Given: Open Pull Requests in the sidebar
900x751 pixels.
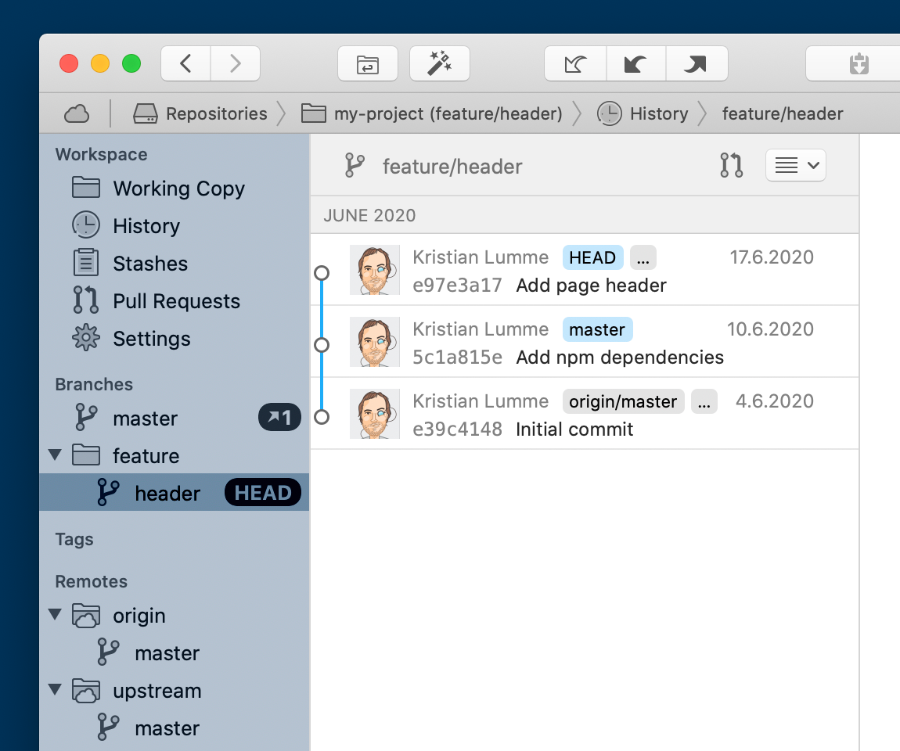Looking at the screenshot, I should pos(177,300).
